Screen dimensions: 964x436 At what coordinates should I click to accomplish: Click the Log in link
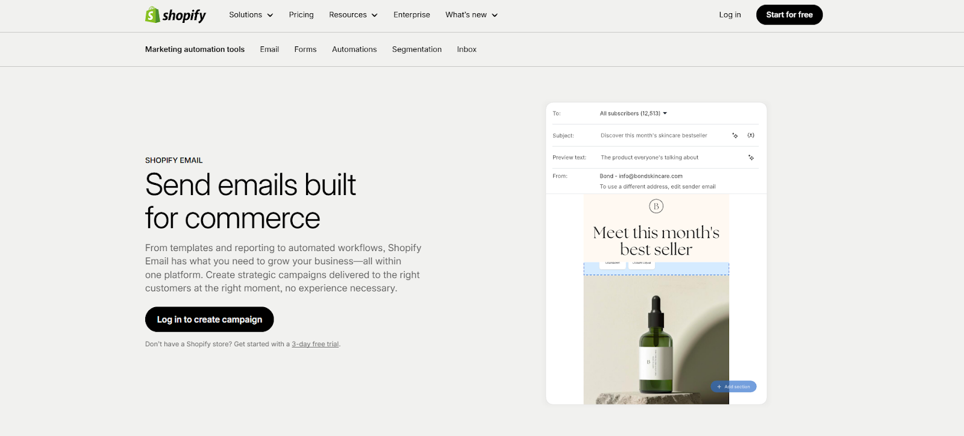pos(730,15)
